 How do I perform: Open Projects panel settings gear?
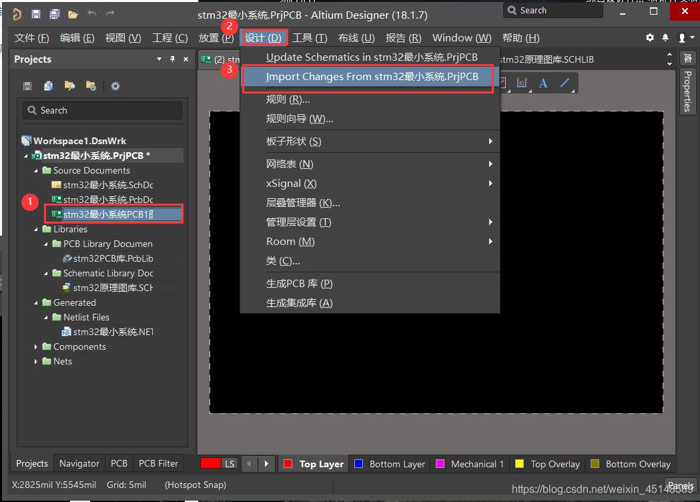(115, 86)
